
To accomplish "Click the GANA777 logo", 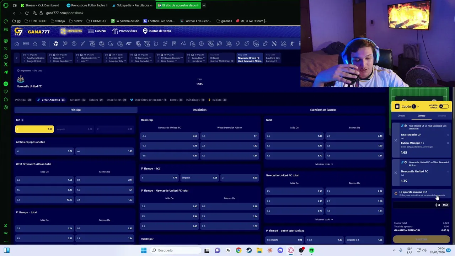I will (32, 32).
